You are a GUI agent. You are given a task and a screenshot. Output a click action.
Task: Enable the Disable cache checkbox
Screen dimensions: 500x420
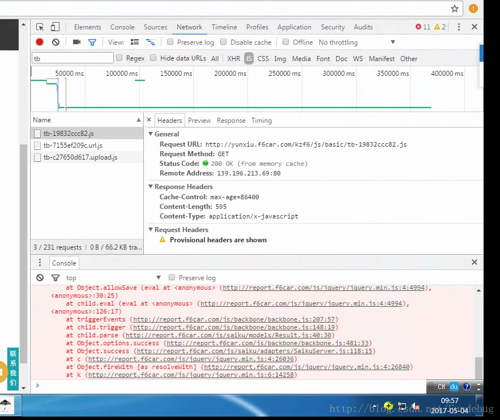tap(224, 42)
